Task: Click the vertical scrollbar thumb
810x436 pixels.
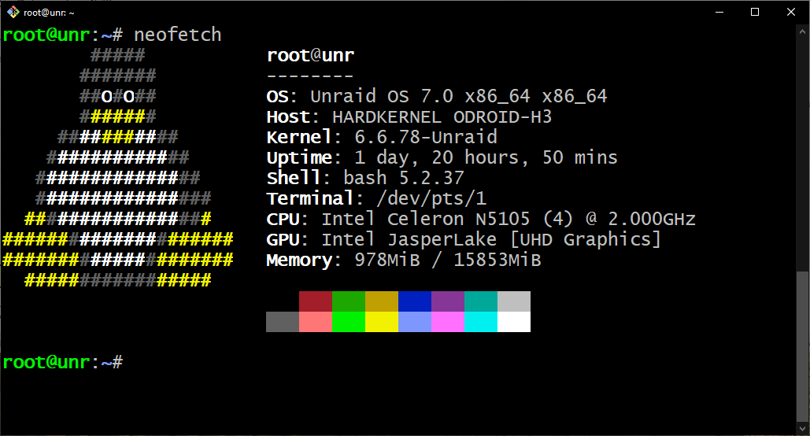Action: [x=802, y=346]
